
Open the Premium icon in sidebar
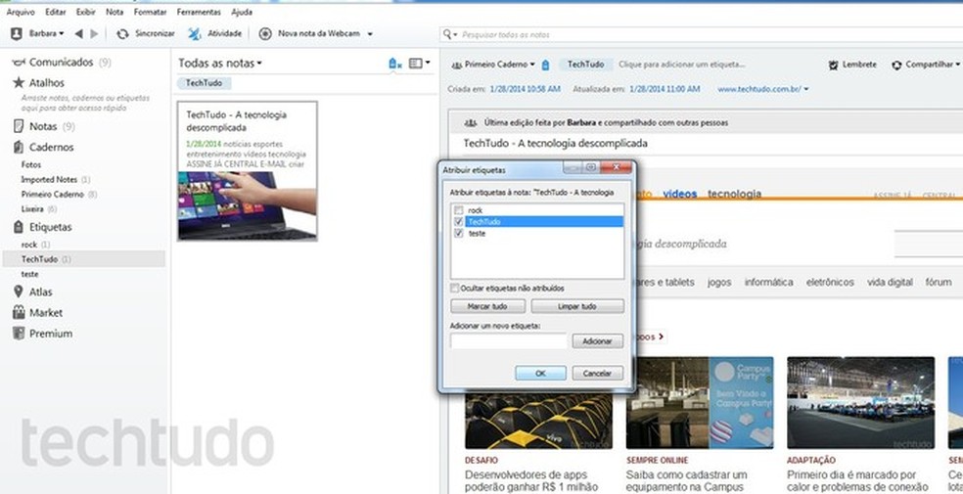[x=19, y=334]
